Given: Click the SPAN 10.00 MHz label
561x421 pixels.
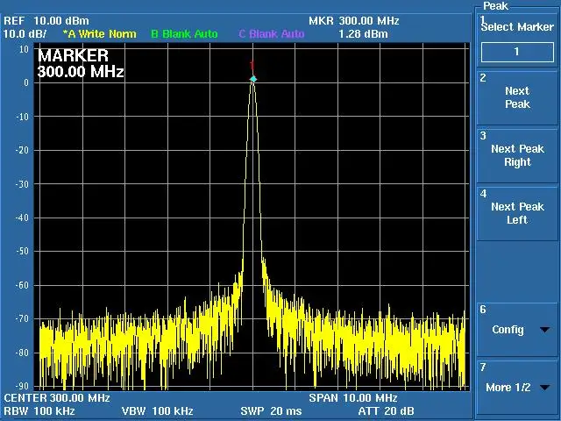Looking at the screenshot, I should click(x=353, y=397).
